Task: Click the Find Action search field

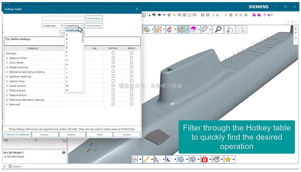Action: coord(63,18)
